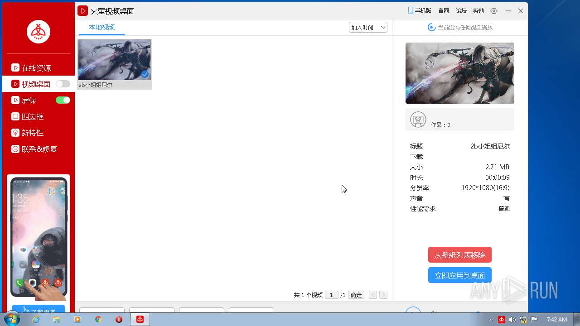Image resolution: width=580 pixels, height=326 pixels.
Task: Click checkmark badge on 2b小姐姐尼尔 thumbnail
Action: point(145,74)
